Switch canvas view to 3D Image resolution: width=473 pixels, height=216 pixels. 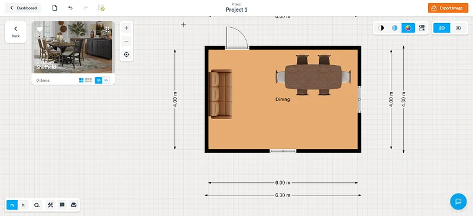458,28
